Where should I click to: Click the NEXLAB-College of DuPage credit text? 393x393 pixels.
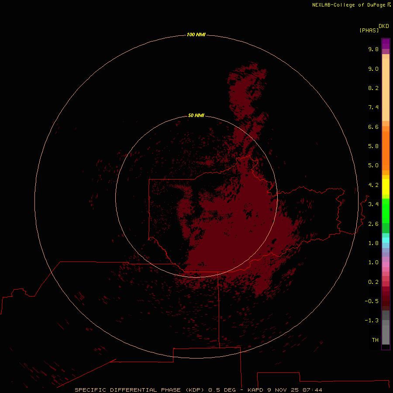point(349,5)
